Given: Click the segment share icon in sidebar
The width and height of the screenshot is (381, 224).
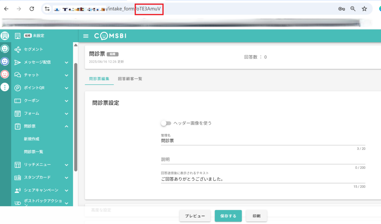Looking at the screenshot, I should point(18,49).
